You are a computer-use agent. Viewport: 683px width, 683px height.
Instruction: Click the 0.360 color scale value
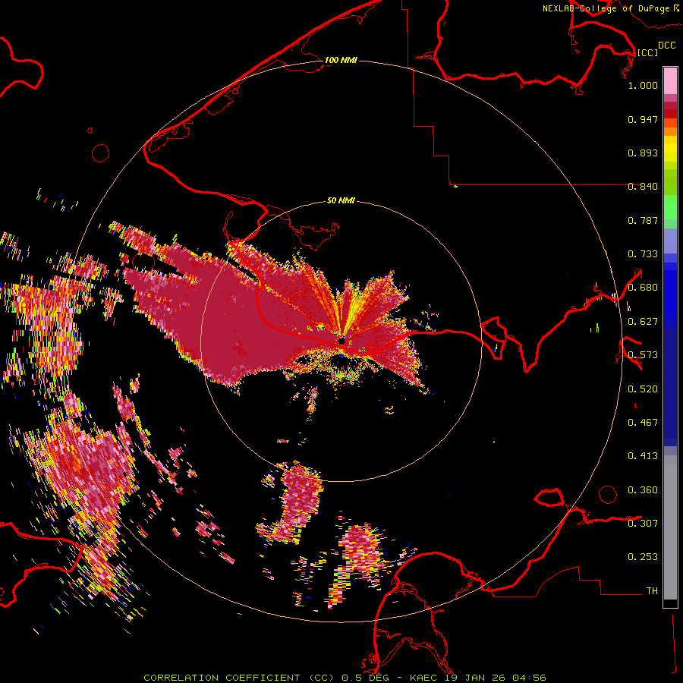[x=643, y=490]
